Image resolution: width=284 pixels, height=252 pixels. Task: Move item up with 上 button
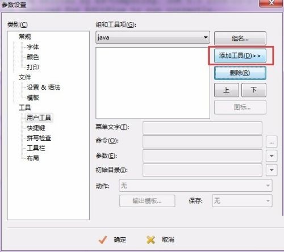pos(227,90)
